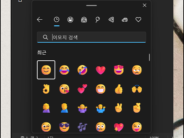Insert the crossed fingers emoji
Viewport: 184px width, 138px height.
(137, 108)
